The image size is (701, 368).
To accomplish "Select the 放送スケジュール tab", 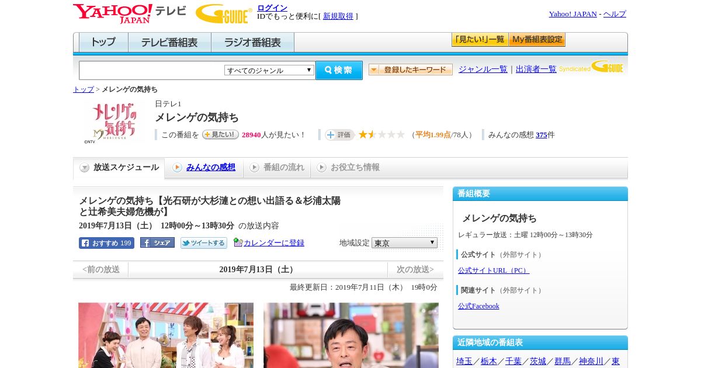I will pos(119,168).
